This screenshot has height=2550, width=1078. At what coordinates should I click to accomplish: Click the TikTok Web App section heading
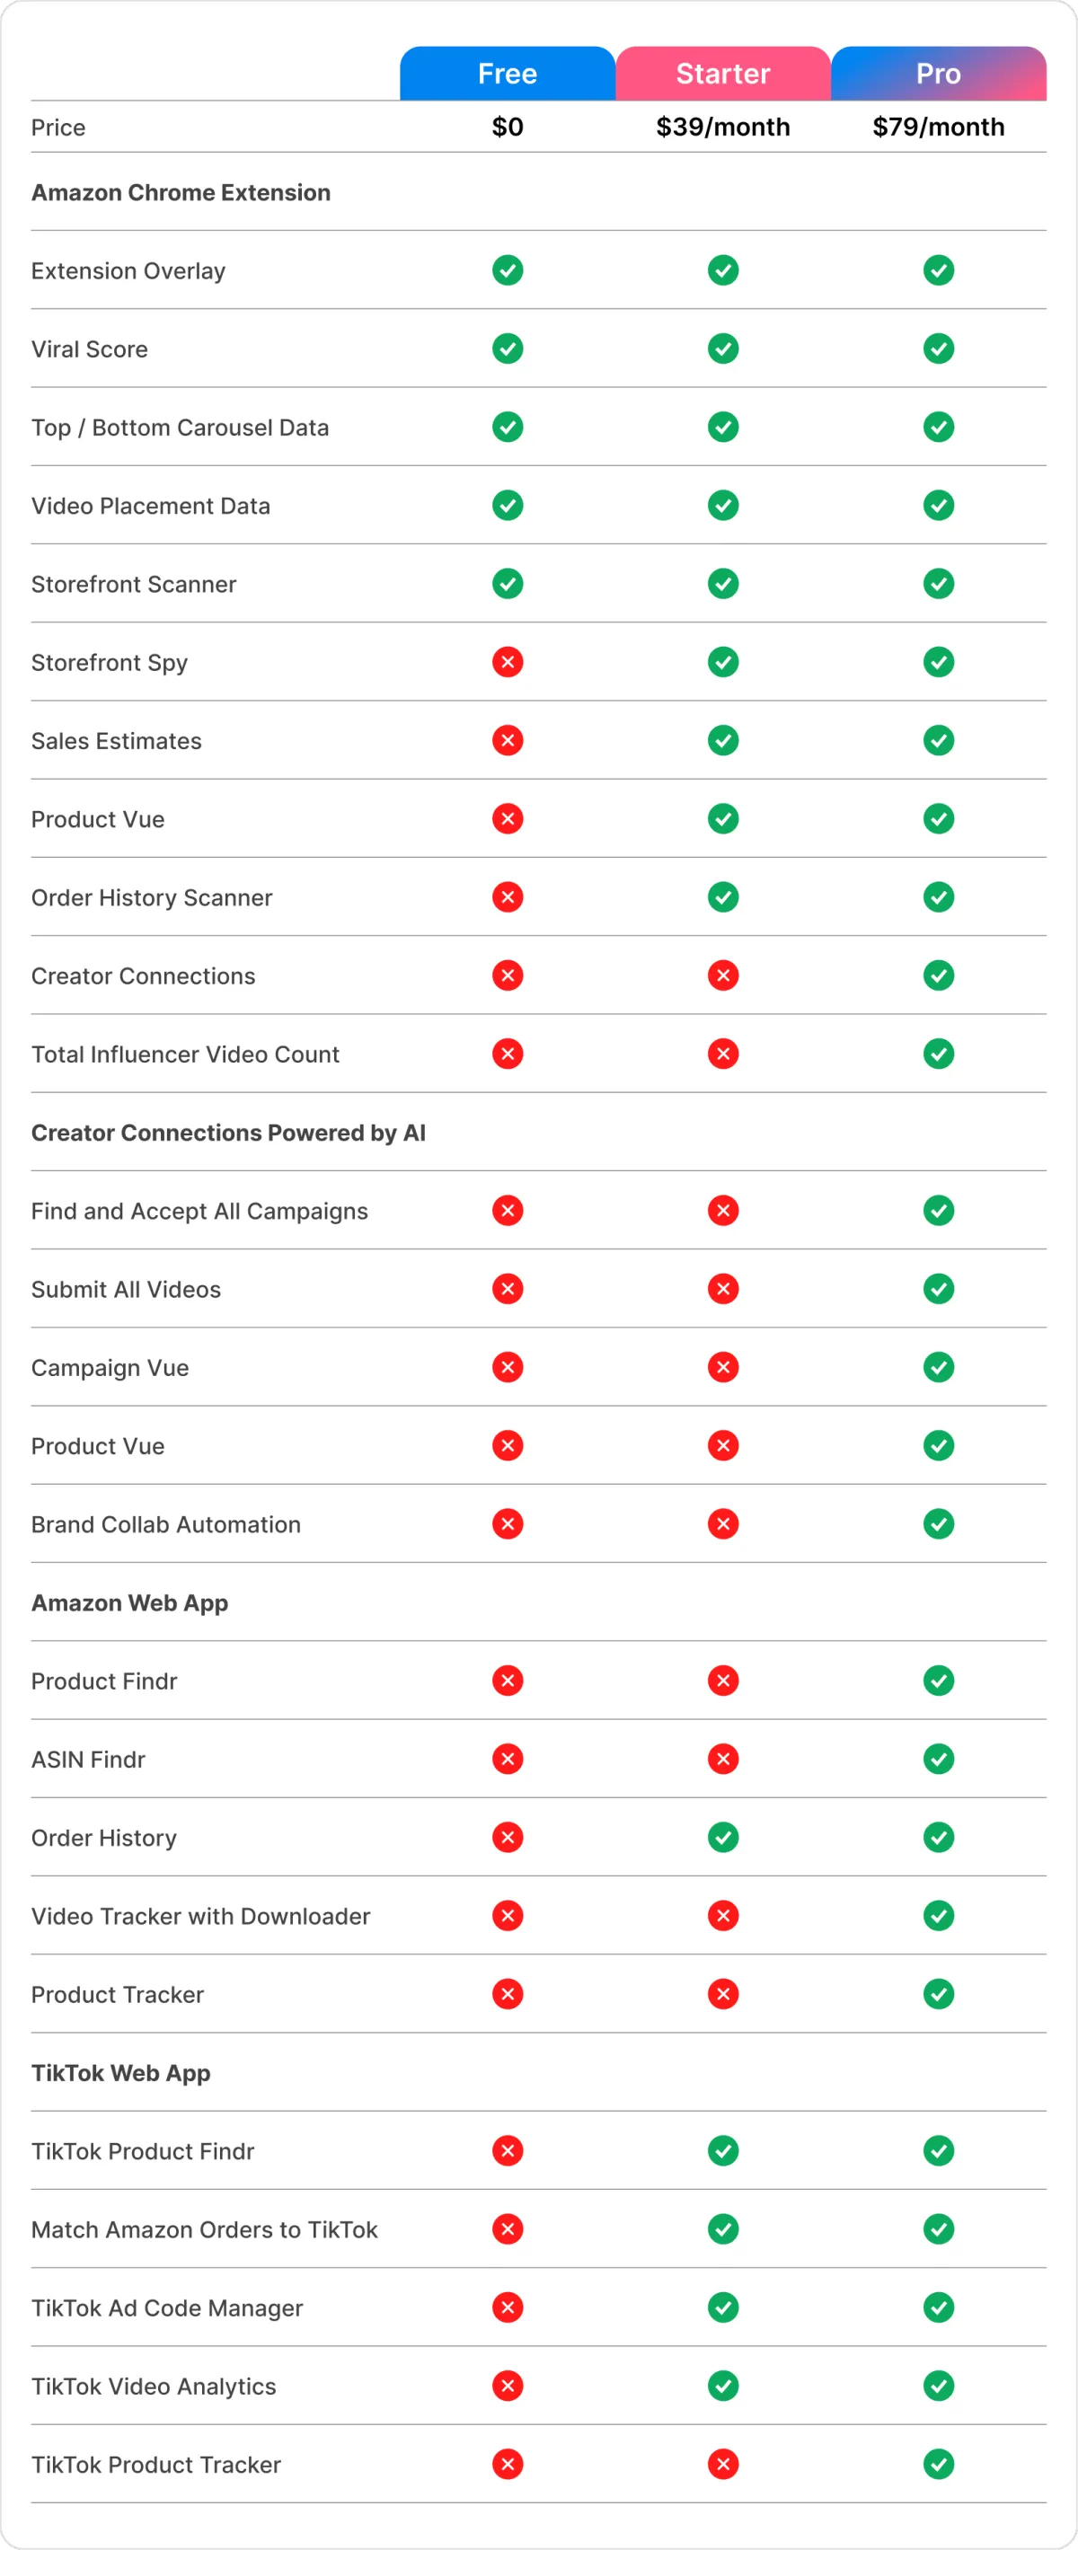tap(120, 2073)
